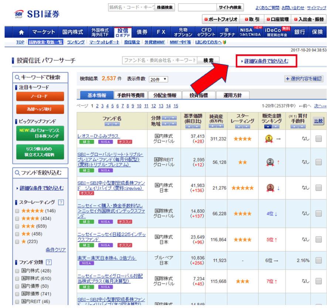This screenshot has height=308, width=327.
Task: Click the orange ノーロード keyword button
Action: 40,97
